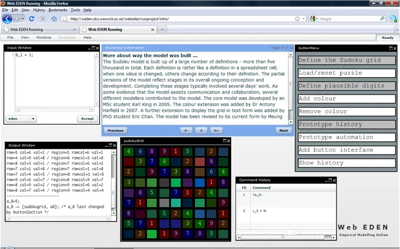This screenshot has width=400, height=249.
Task: Click the Load/reset puzzle button
Action: click(337, 73)
